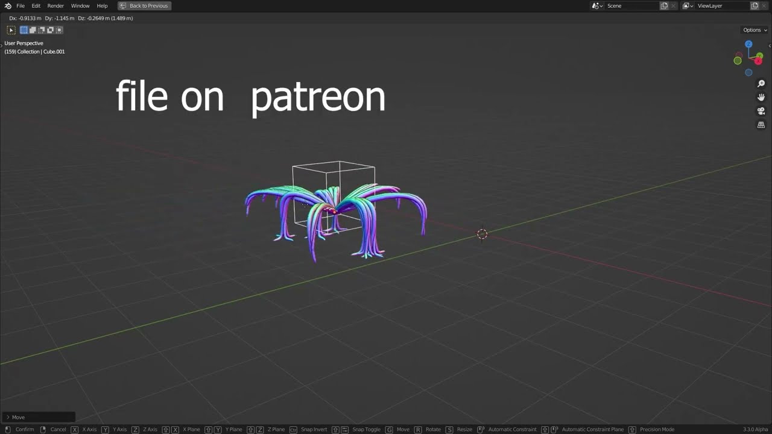Choose the Invert selection mode

point(50,30)
